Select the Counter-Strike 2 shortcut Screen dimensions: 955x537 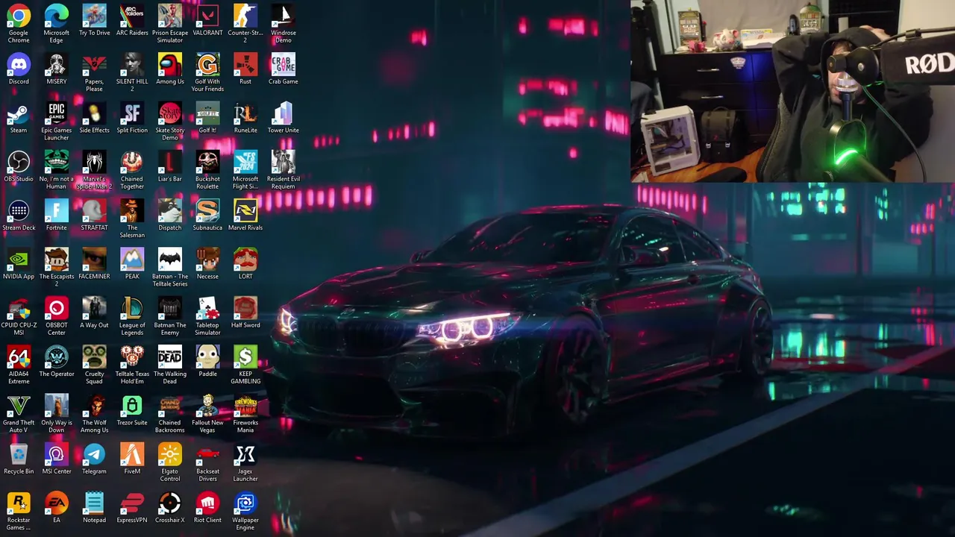coord(245,16)
